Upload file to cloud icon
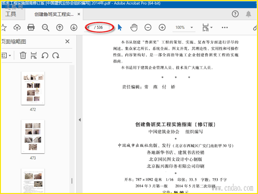Viewport: 258px width, 194px height. coord(17,27)
